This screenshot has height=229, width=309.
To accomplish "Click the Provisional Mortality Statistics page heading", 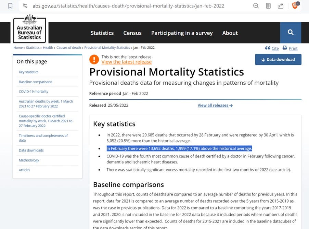I will point(167,72).
